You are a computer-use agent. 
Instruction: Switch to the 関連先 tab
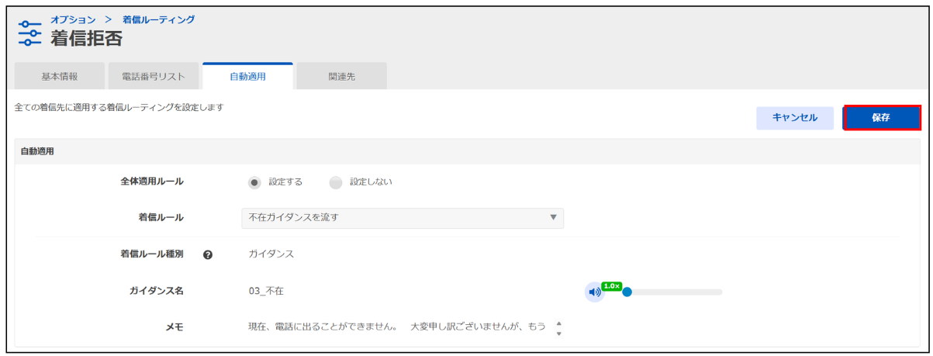[x=341, y=77]
